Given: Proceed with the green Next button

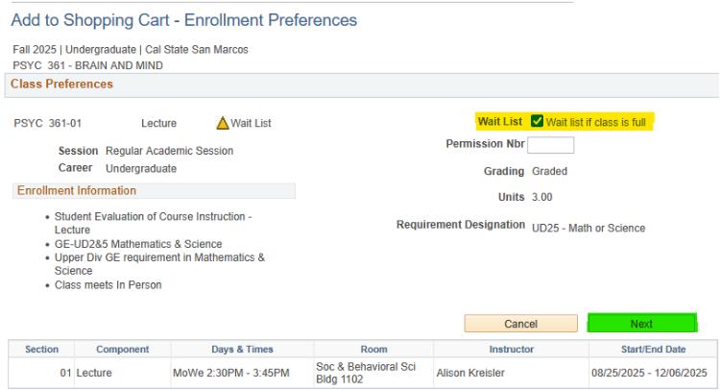Looking at the screenshot, I should [642, 323].
